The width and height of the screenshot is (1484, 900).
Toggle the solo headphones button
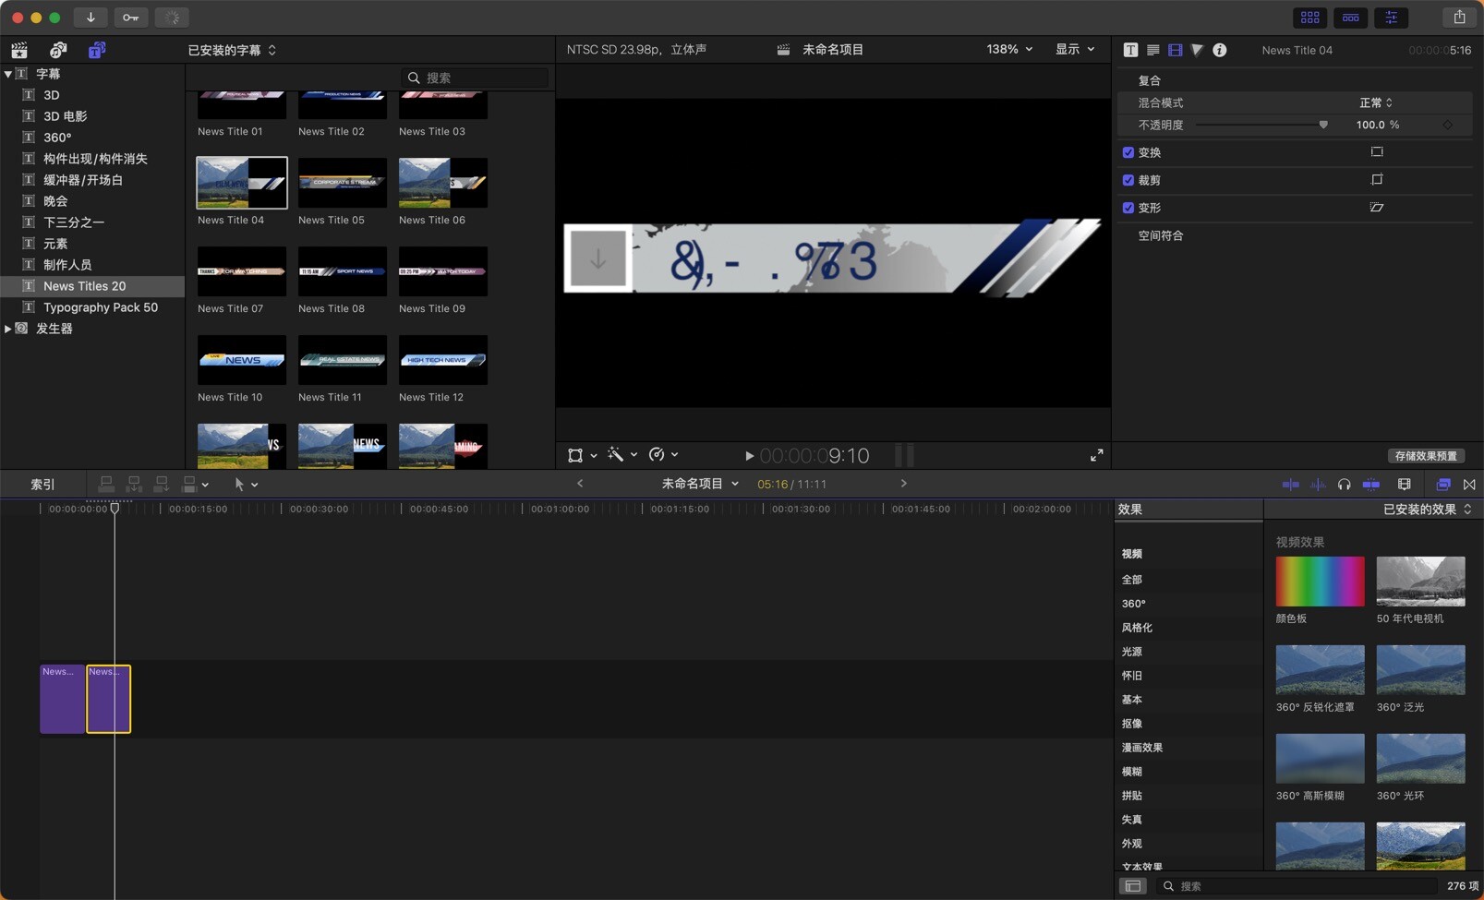pos(1344,485)
